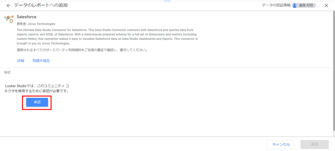Click the 承認 section label
The width and height of the screenshot is (335, 151).
point(7,73)
